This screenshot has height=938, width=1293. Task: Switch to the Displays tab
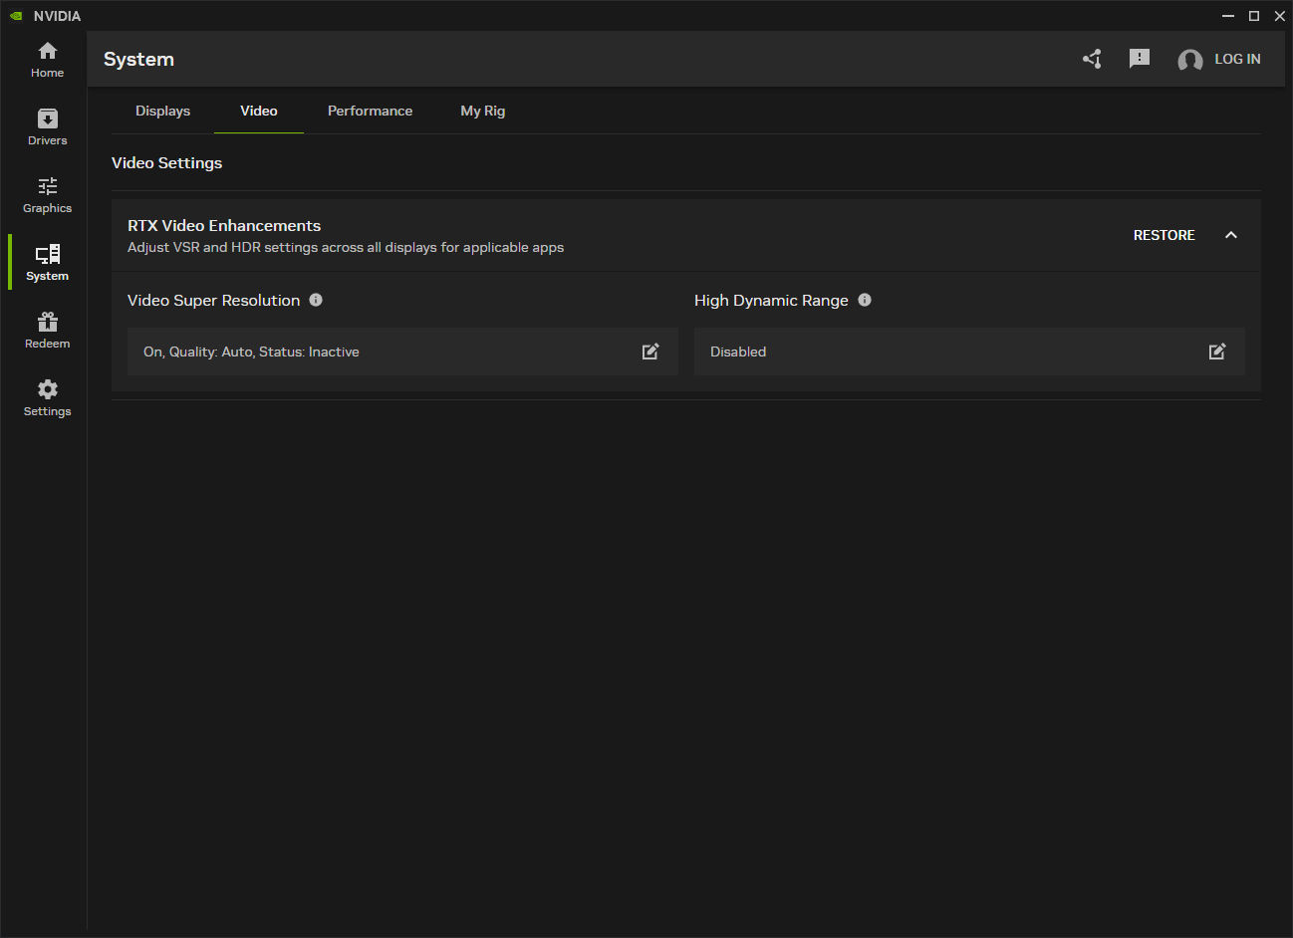[x=162, y=111]
